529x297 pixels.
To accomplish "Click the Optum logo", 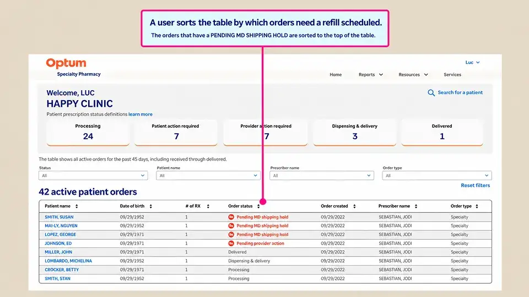I will 66,63.
